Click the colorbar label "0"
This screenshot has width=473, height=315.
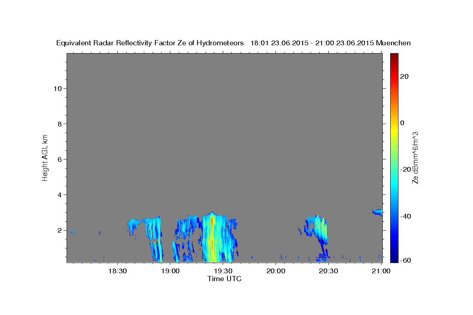pyautogui.click(x=402, y=123)
